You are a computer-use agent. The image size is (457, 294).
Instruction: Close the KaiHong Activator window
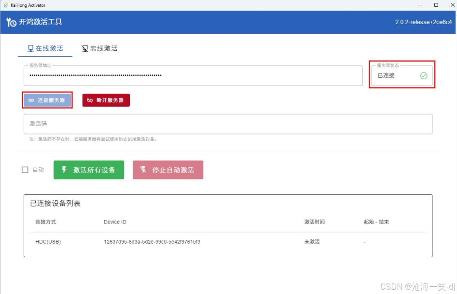click(x=452, y=5)
